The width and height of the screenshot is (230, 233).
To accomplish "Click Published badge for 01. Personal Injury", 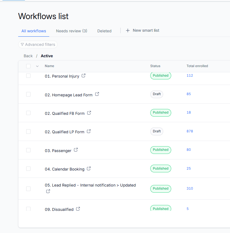I will (161, 76).
